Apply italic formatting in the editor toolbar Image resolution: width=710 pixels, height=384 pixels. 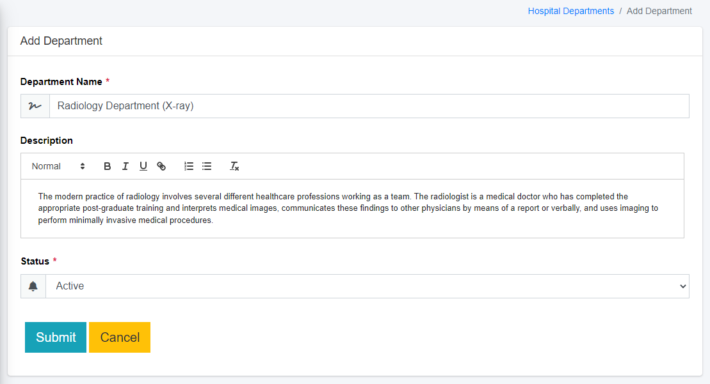tap(125, 166)
